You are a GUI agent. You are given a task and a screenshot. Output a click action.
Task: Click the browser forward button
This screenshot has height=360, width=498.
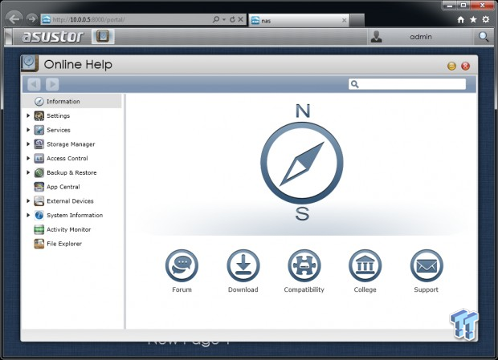[x=31, y=19]
